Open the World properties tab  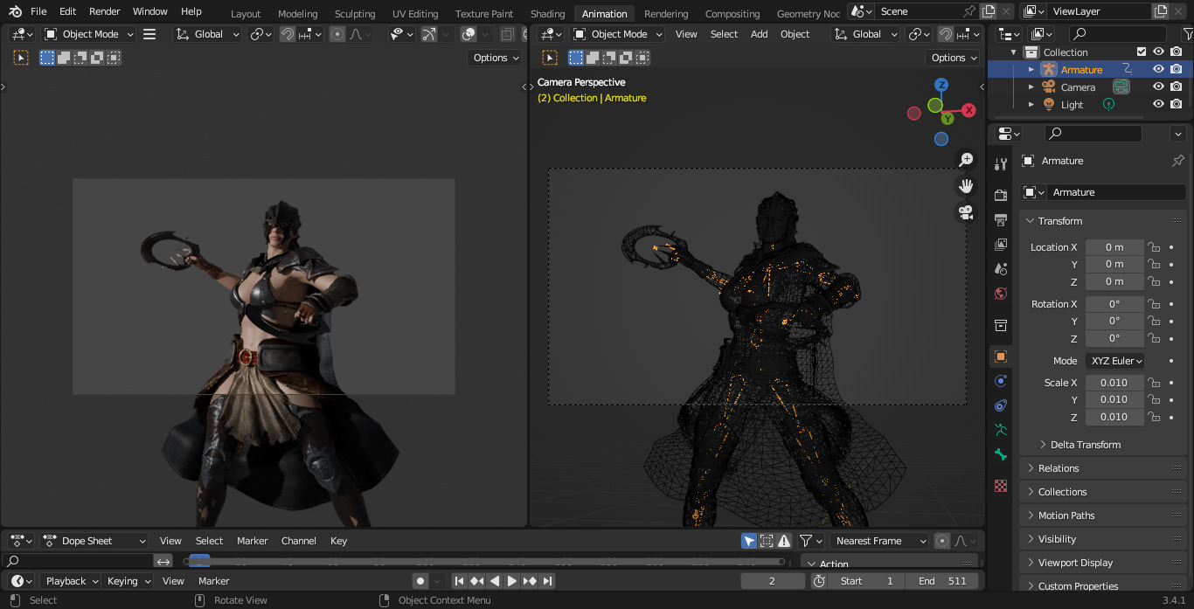point(1001,294)
